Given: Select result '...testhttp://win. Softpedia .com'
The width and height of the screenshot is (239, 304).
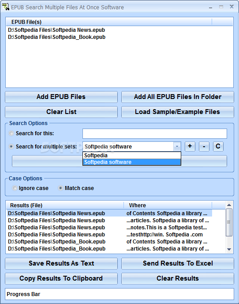Looking at the screenshot, I should pos(109,235).
